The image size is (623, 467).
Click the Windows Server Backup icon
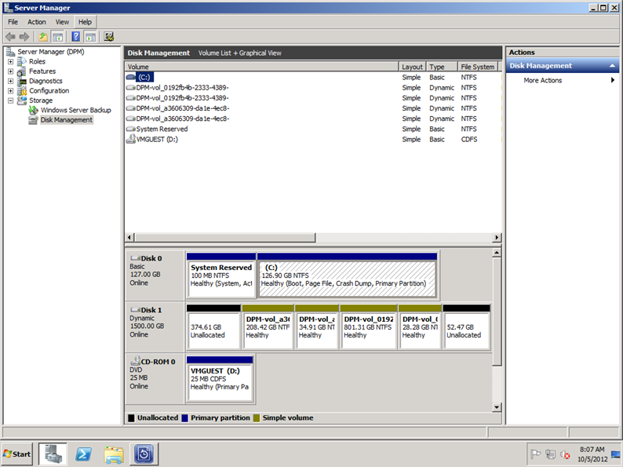pyautogui.click(x=34, y=110)
